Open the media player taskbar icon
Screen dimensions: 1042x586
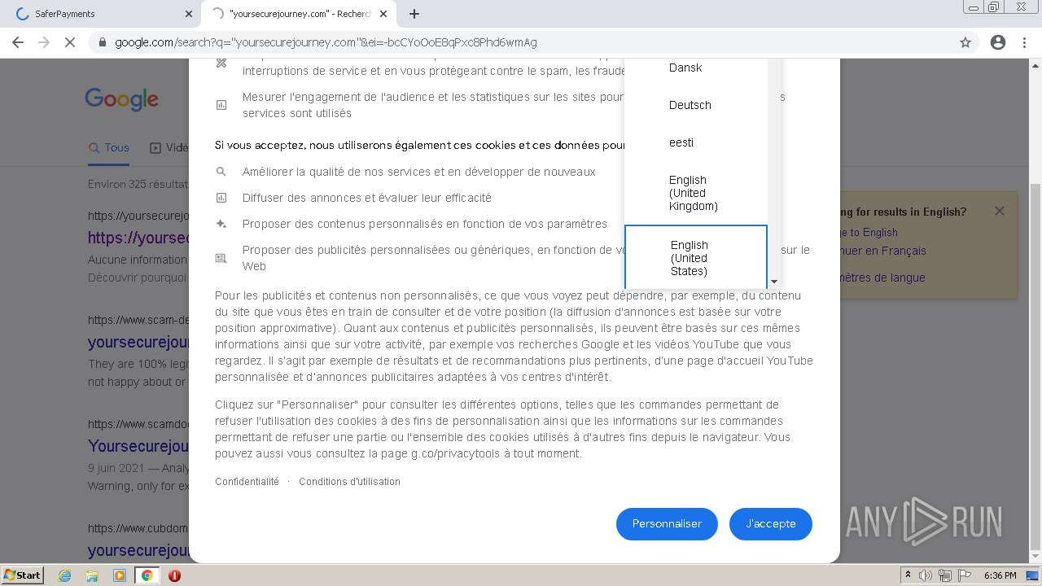pyautogui.click(x=120, y=575)
